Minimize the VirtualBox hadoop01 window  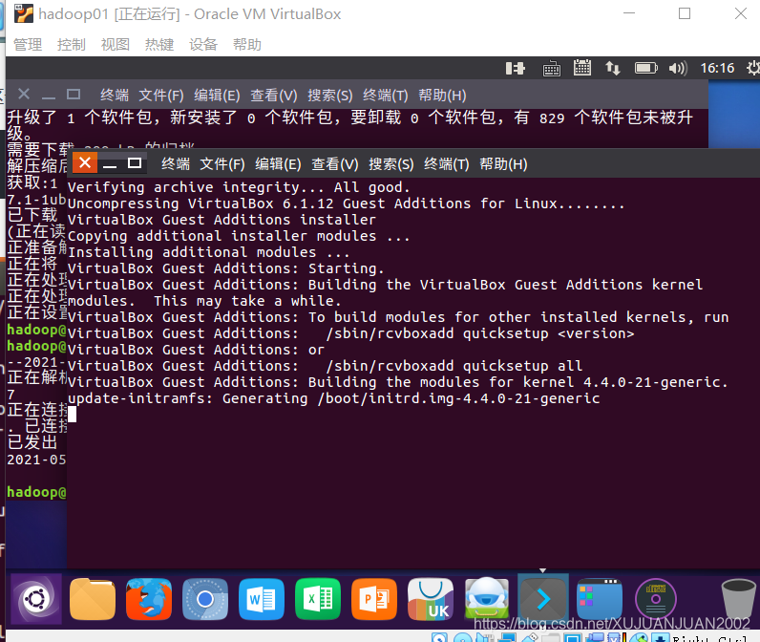tap(629, 13)
